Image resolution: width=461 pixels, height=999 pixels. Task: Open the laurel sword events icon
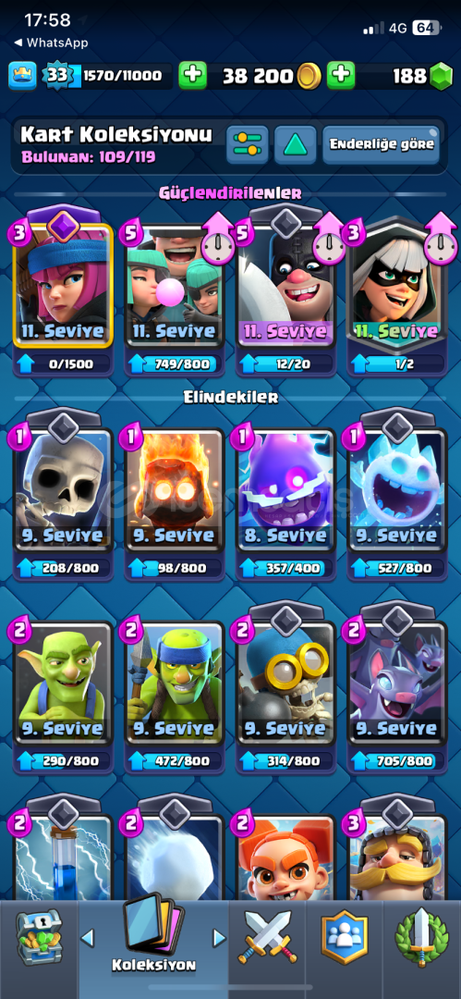[423, 936]
